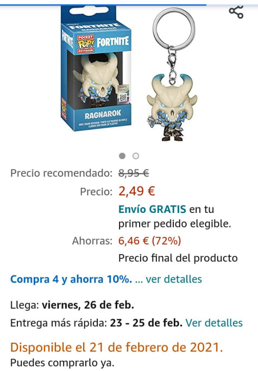Click the 2,49 € price
258x371 pixels.
click(x=137, y=191)
